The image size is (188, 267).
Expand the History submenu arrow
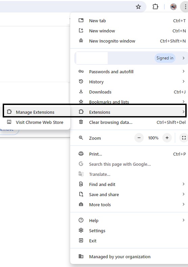click(183, 81)
